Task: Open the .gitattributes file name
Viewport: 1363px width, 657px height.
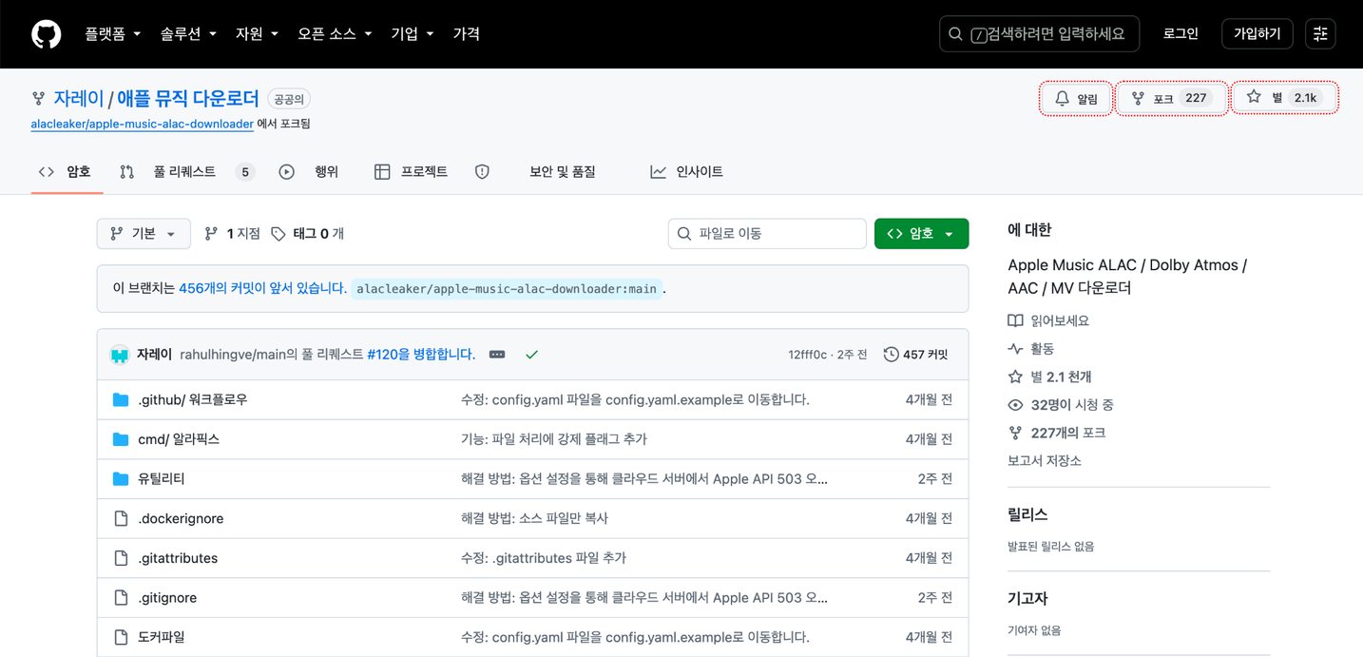Action: pyautogui.click(x=178, y=558)
